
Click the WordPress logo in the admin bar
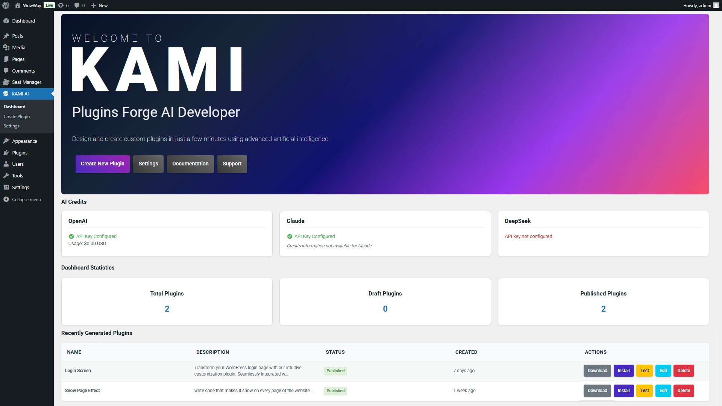6,5
